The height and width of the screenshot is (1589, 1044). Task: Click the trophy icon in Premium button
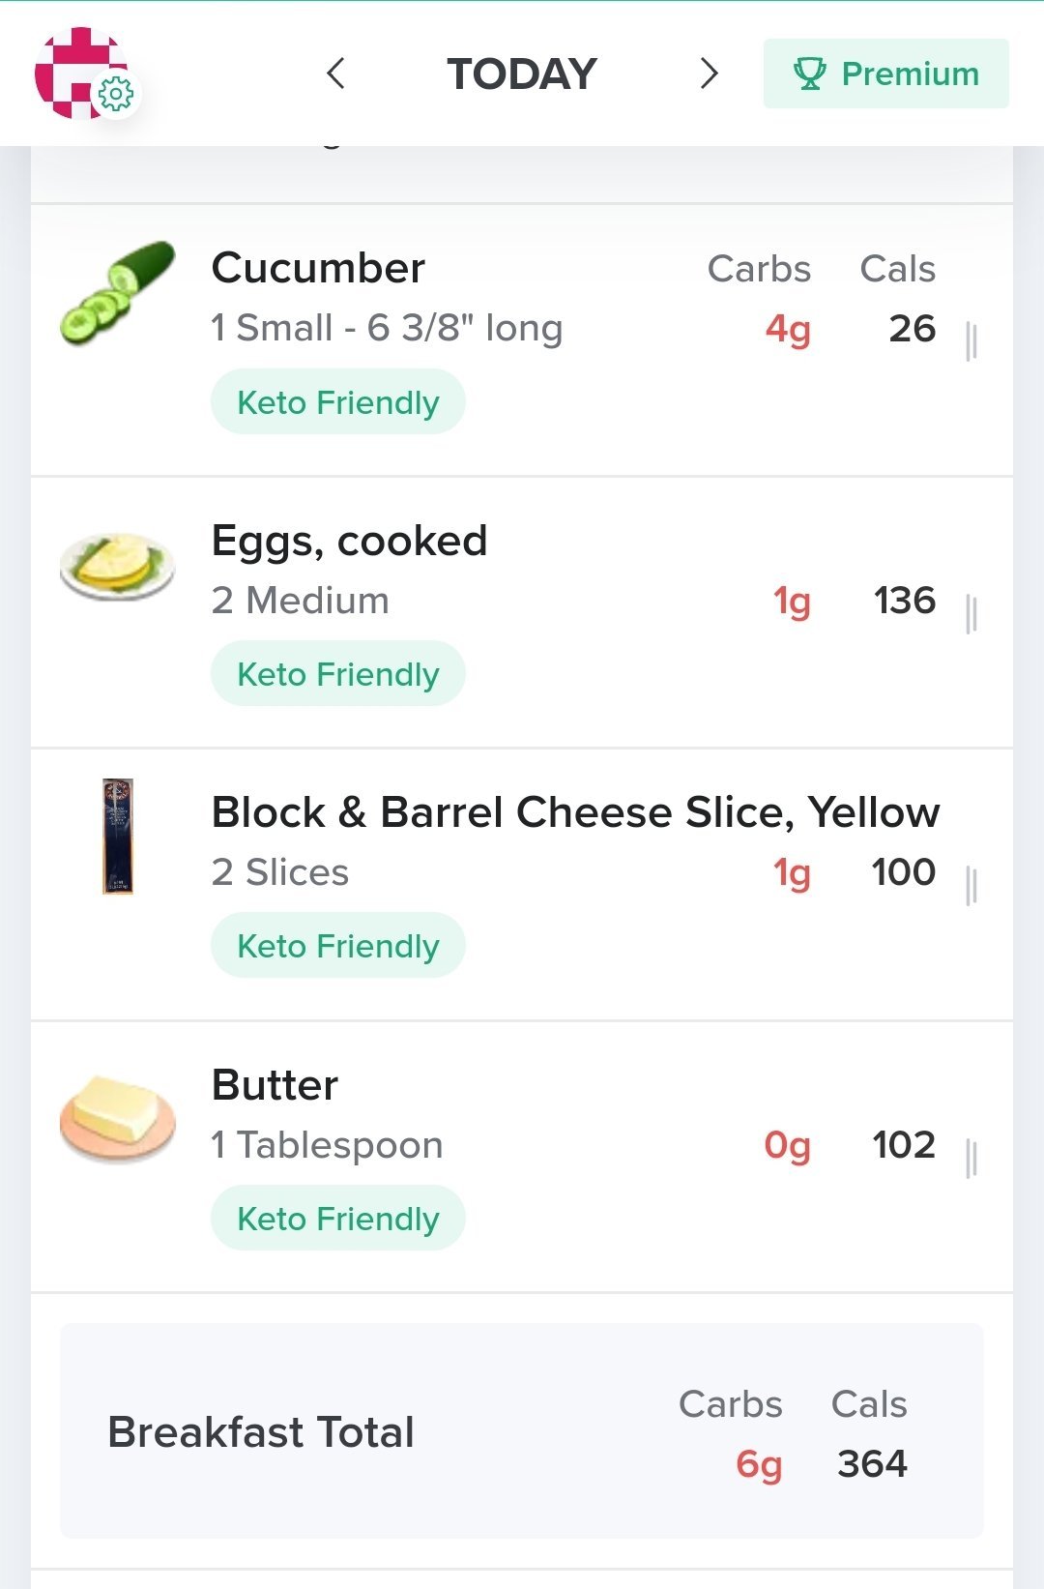tap(809, 74)
